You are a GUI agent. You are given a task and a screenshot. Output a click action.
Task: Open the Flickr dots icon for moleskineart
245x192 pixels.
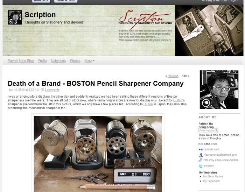[201, 149]
